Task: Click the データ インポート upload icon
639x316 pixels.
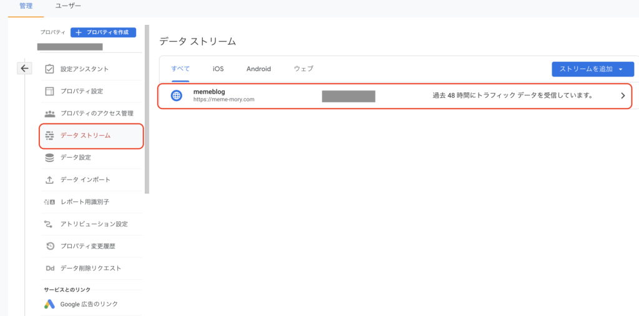Action: tap(49, 180)
